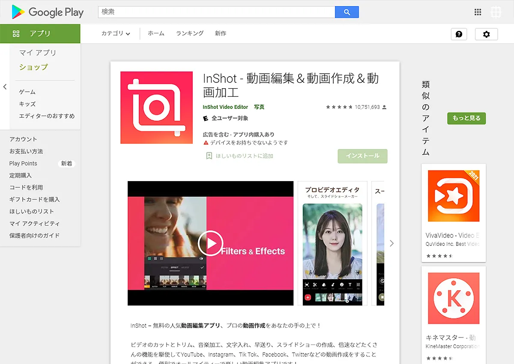Screen dimensions: 514x364
Task: Click the globe icon in the top bar
Action: coord(496,12)
